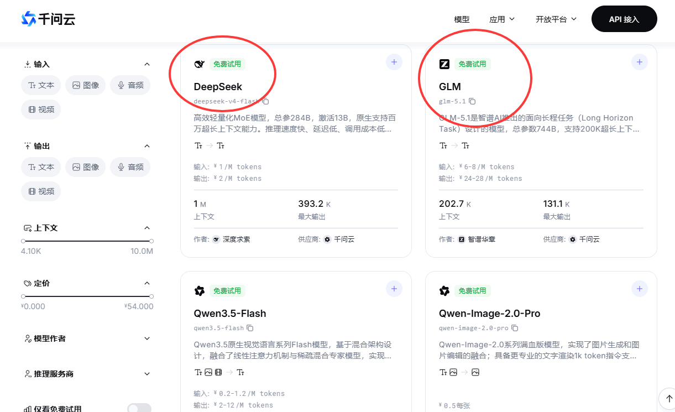Collapse the 上下文 filter section
Image resolution: width=675 pixels, height=412 pixels.
[147, 228]
